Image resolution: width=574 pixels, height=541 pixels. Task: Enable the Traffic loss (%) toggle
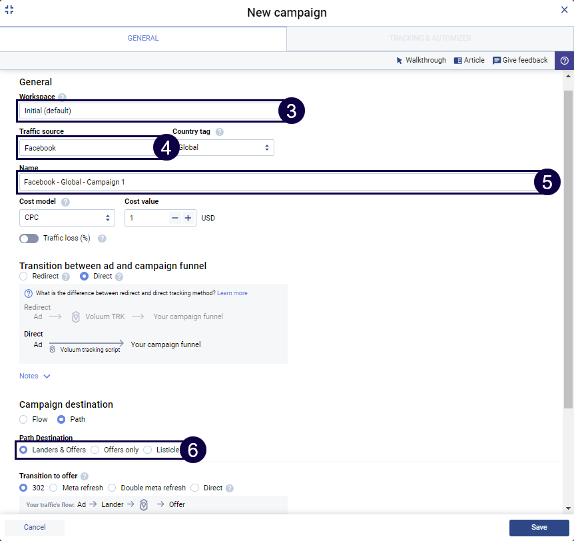pos(29,239)
